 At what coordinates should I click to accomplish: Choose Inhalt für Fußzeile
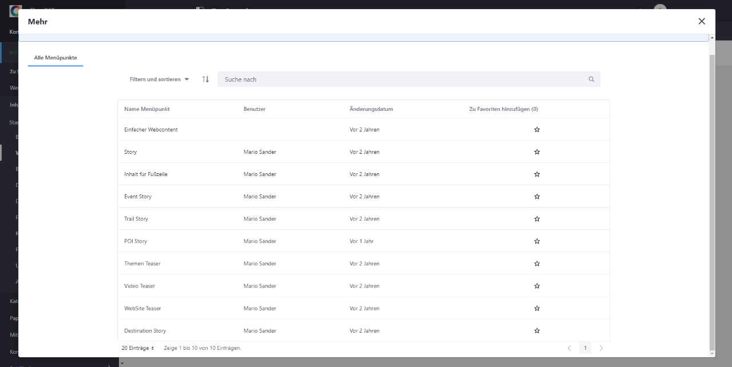coord(146,174)
